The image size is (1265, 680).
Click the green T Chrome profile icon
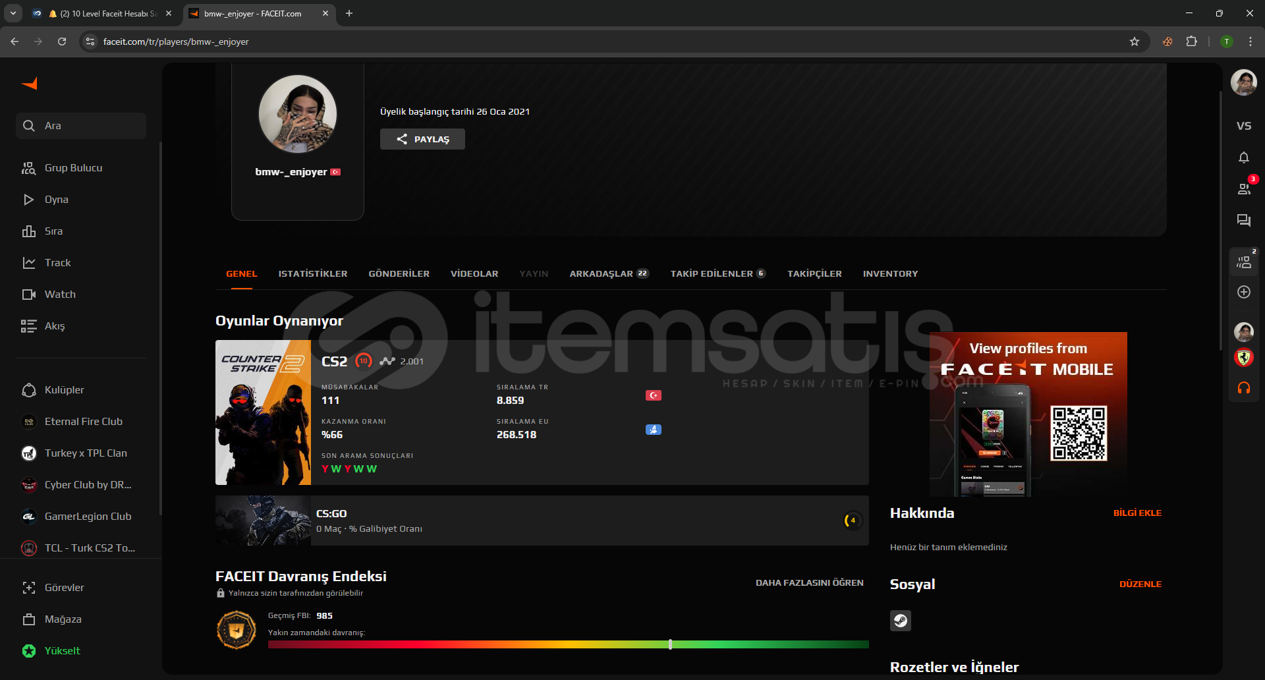click(1227, 42)
